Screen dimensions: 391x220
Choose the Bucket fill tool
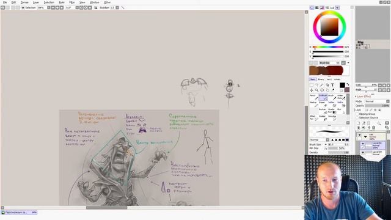323,111
